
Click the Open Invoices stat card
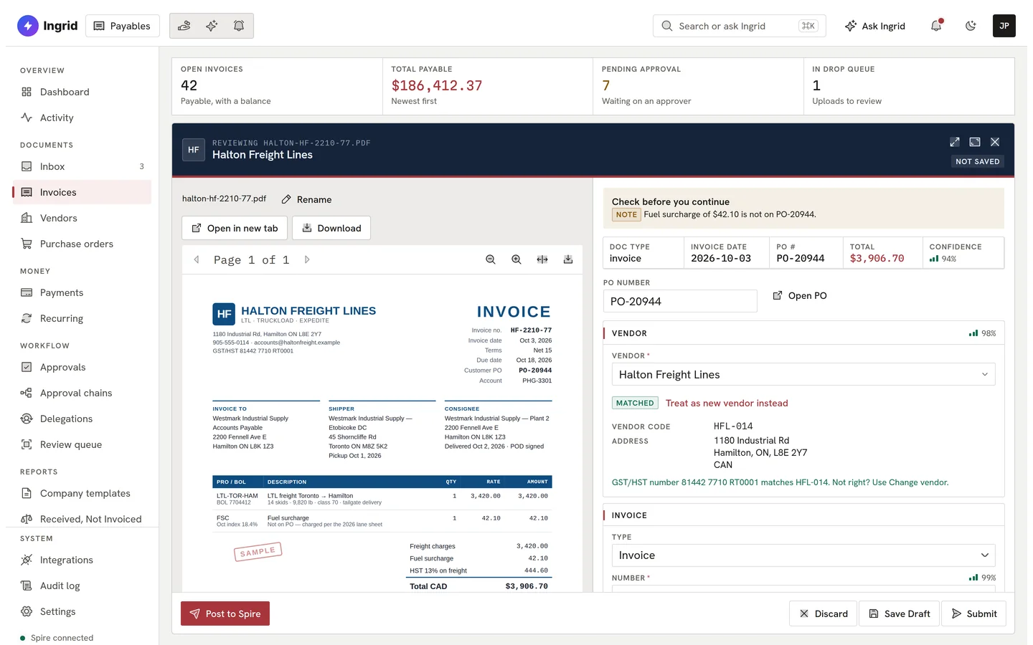tap(277, 86)
